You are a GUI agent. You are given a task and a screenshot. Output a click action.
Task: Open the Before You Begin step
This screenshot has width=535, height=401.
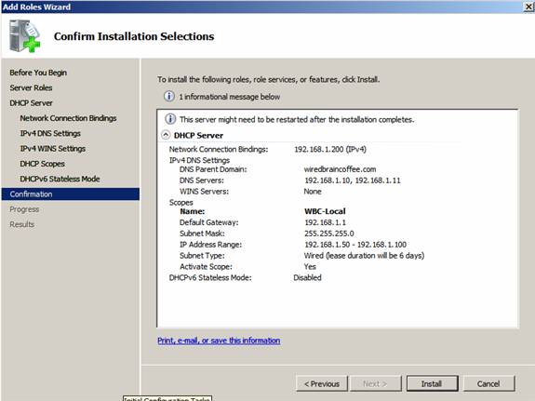click(38, 73)
